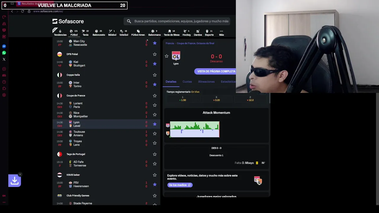Viewport: 379px width, 213px height.
Task: Favorite the Nice vs Montpellier match
Action: (155, 114)
